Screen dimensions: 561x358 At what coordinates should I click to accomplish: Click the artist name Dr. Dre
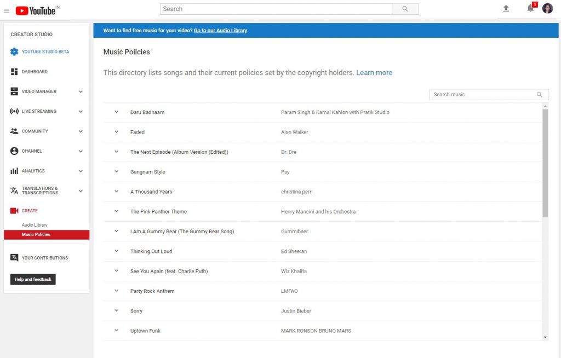pyautogui.click(x=288, y=152)
